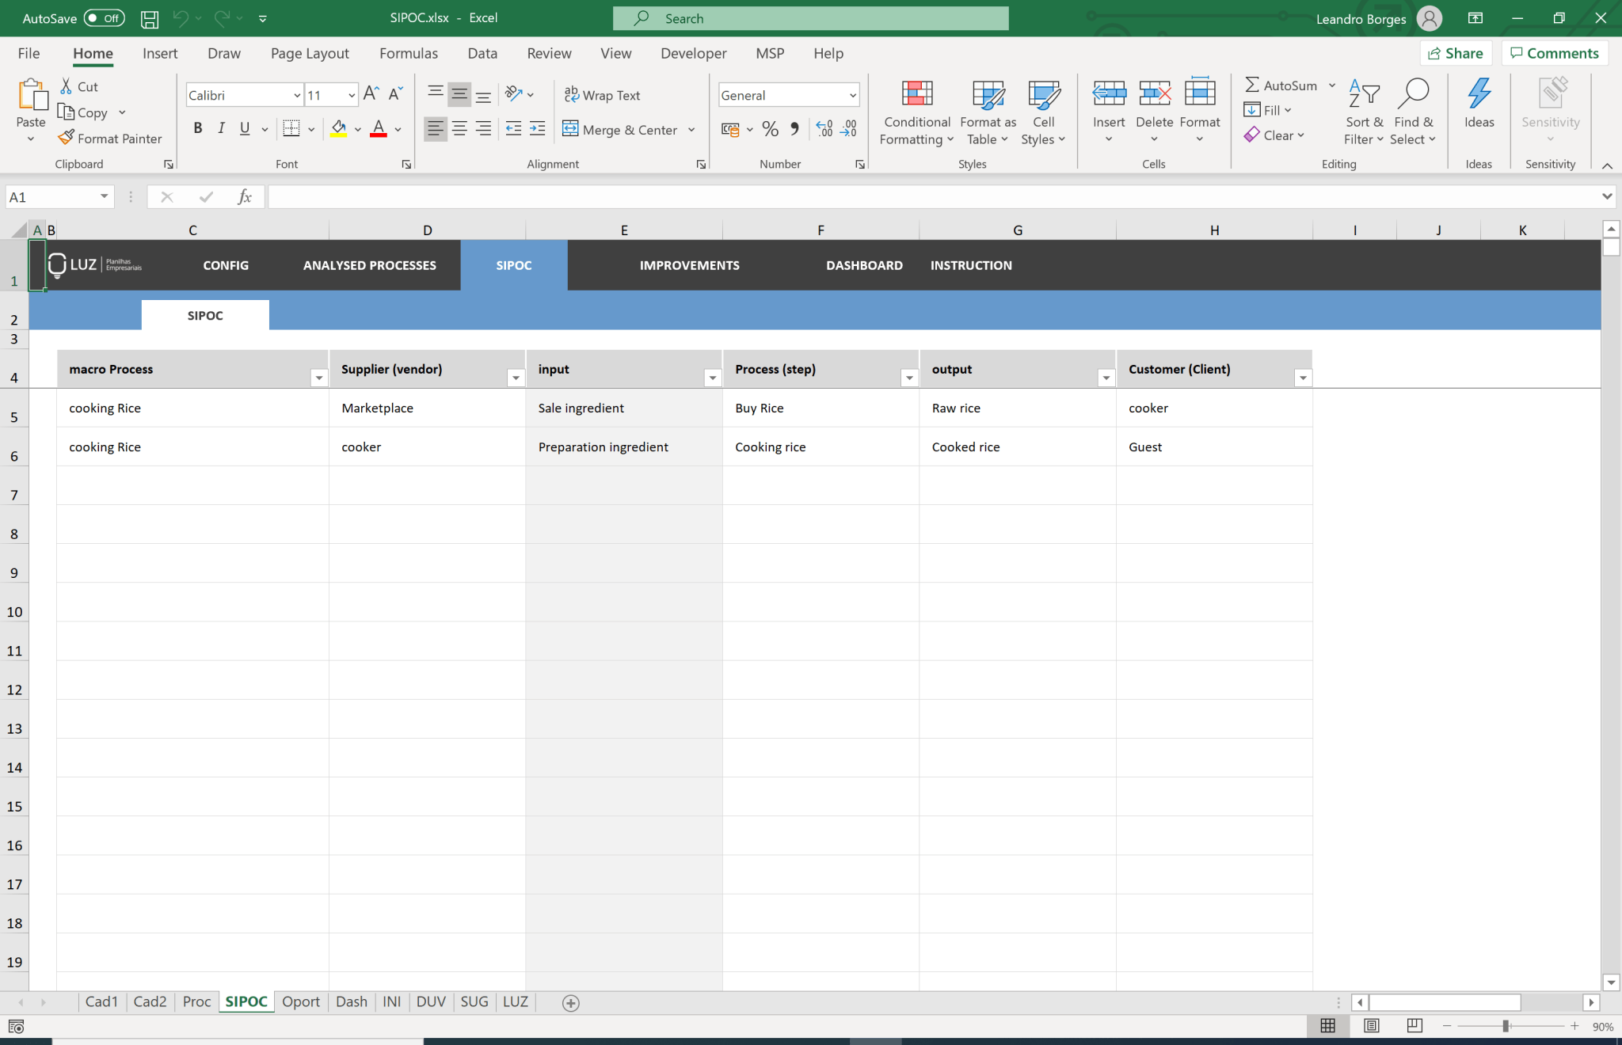Image resolution: width=1622 pixels, height=1045 pixels.
Task: Switch to the Formulas ribbon tab
Action: (408, 53)
